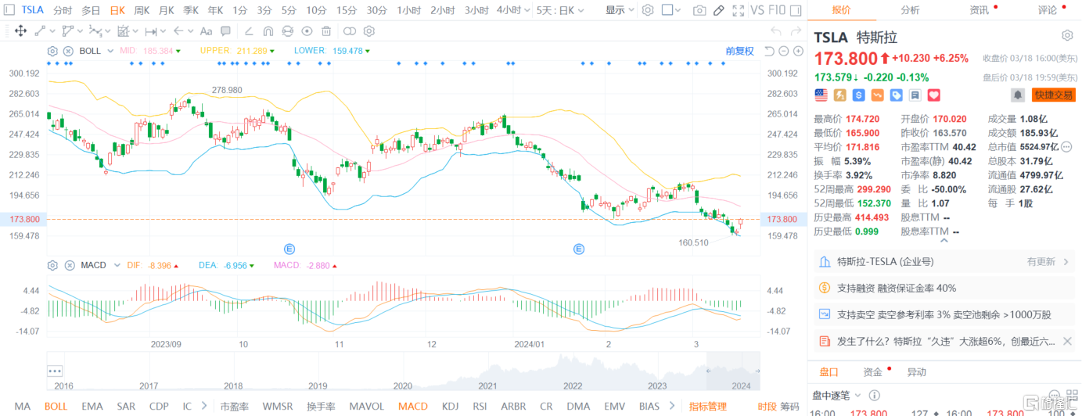
Task: Click 前复权 adjustment link
Action: (739, 51)
